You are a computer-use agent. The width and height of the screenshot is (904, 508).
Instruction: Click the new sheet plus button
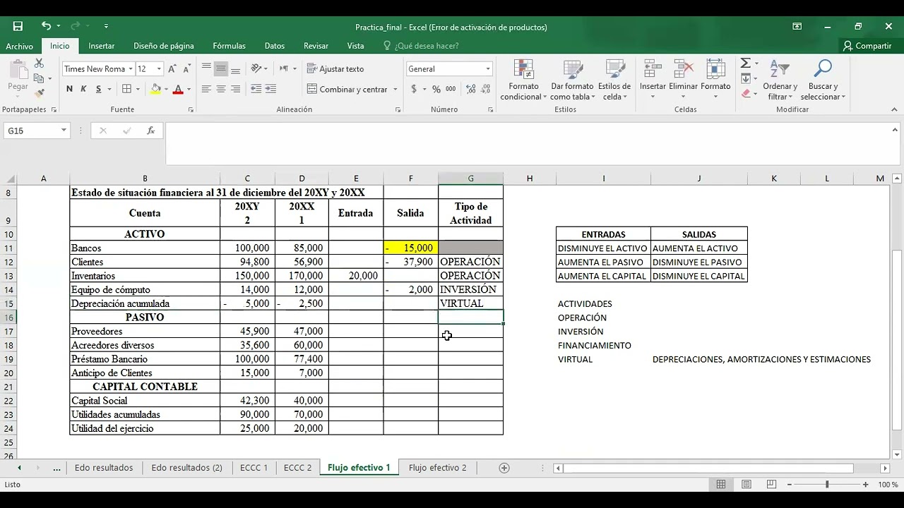click(504, 468)
